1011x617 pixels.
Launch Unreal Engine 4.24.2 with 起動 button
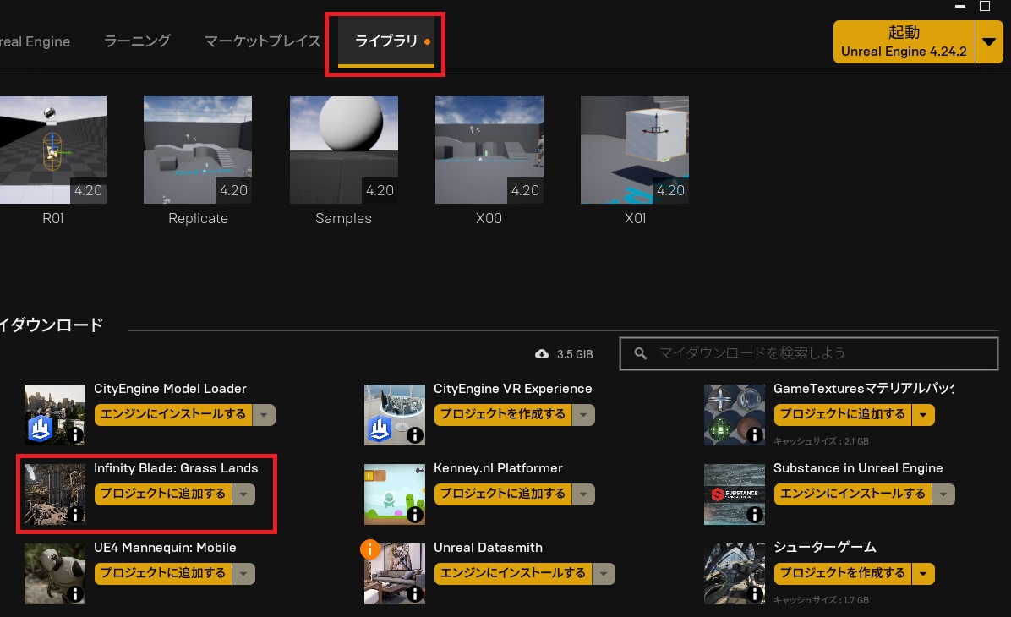904,42
